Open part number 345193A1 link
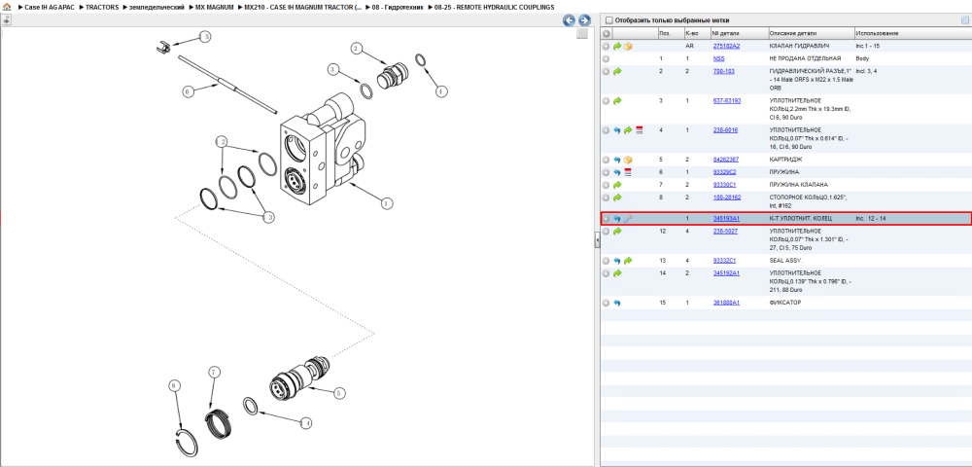 pyautogui.click(x=726, y=218)
